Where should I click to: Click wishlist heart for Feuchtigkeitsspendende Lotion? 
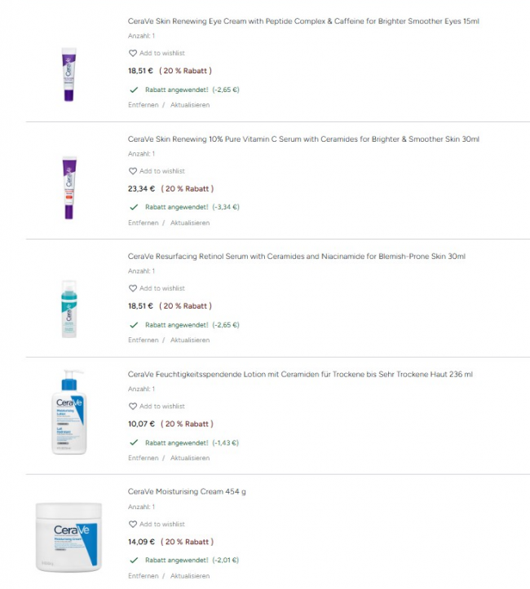coord(133,406)
